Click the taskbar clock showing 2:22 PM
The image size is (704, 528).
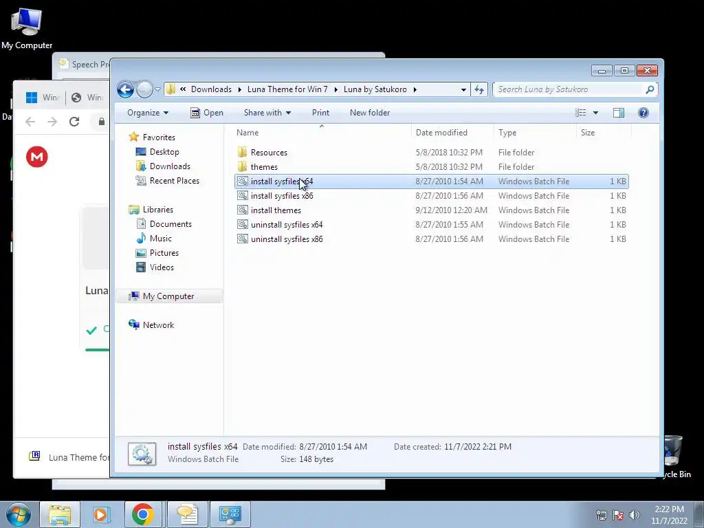click(x=669, y=515)
